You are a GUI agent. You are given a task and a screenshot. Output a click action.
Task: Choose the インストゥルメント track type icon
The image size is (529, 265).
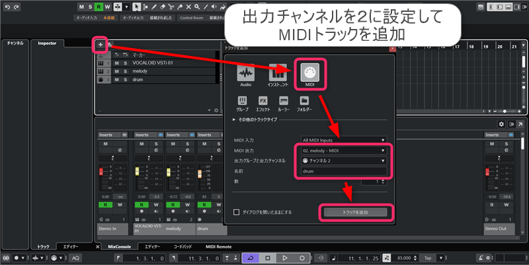pyautogui.click(x=278, y=72)
